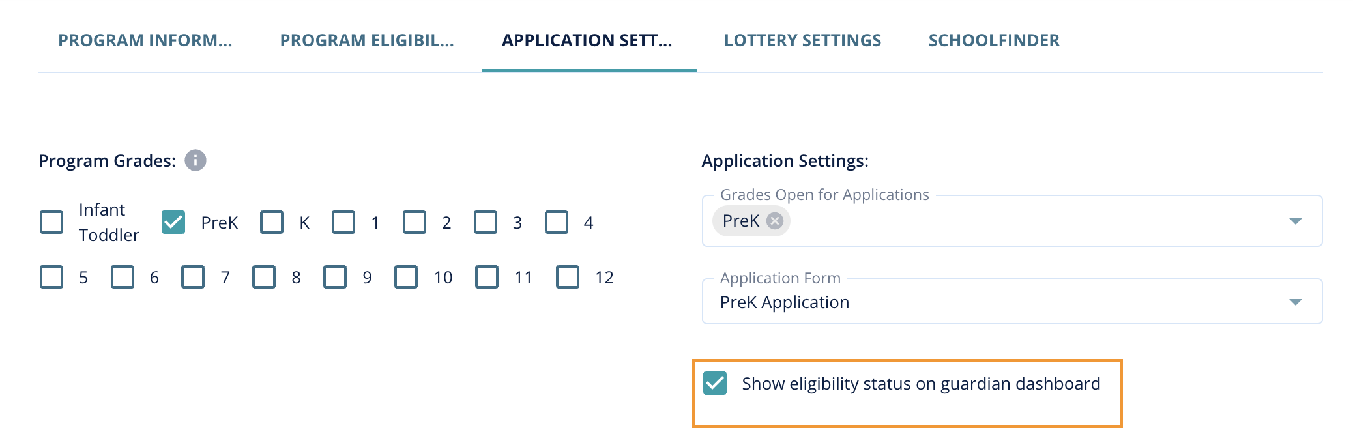1353x443 pixels.
Task: Open the Schoolfinder tab
Action: [994, 40]
